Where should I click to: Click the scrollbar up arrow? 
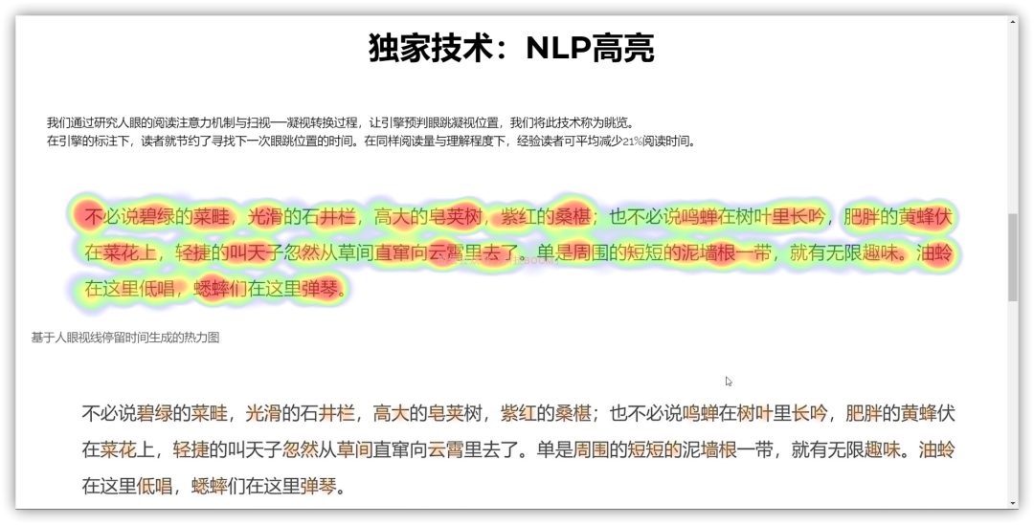1013,22
